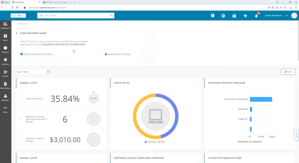The image size is (299, 163).
Task: Click the agent tag string
Action: tap(64, 45)
